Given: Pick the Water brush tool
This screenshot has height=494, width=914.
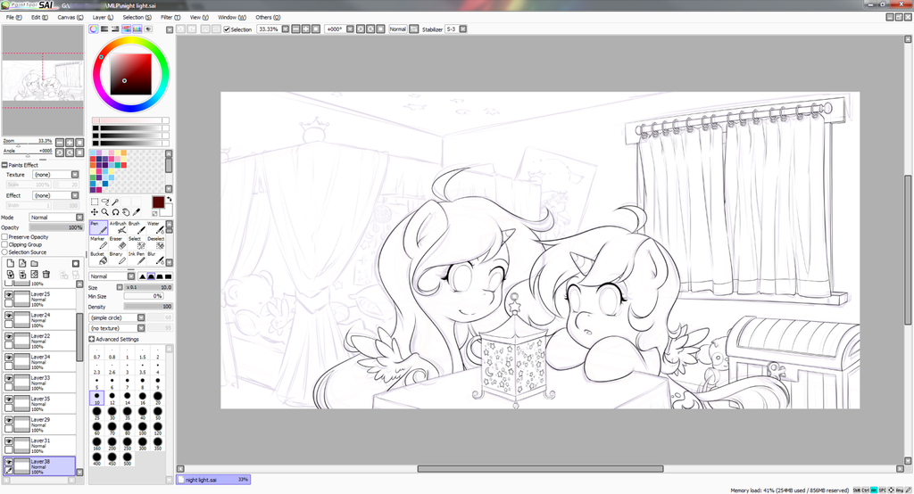Looking at the screenshot, I should pyautogui.click(x=154, y=227).
